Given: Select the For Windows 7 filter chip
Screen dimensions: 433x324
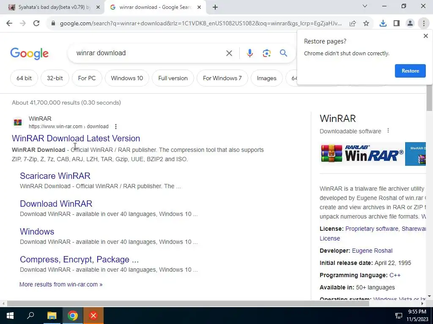Looking at the screenshot, I should [222, 78].
